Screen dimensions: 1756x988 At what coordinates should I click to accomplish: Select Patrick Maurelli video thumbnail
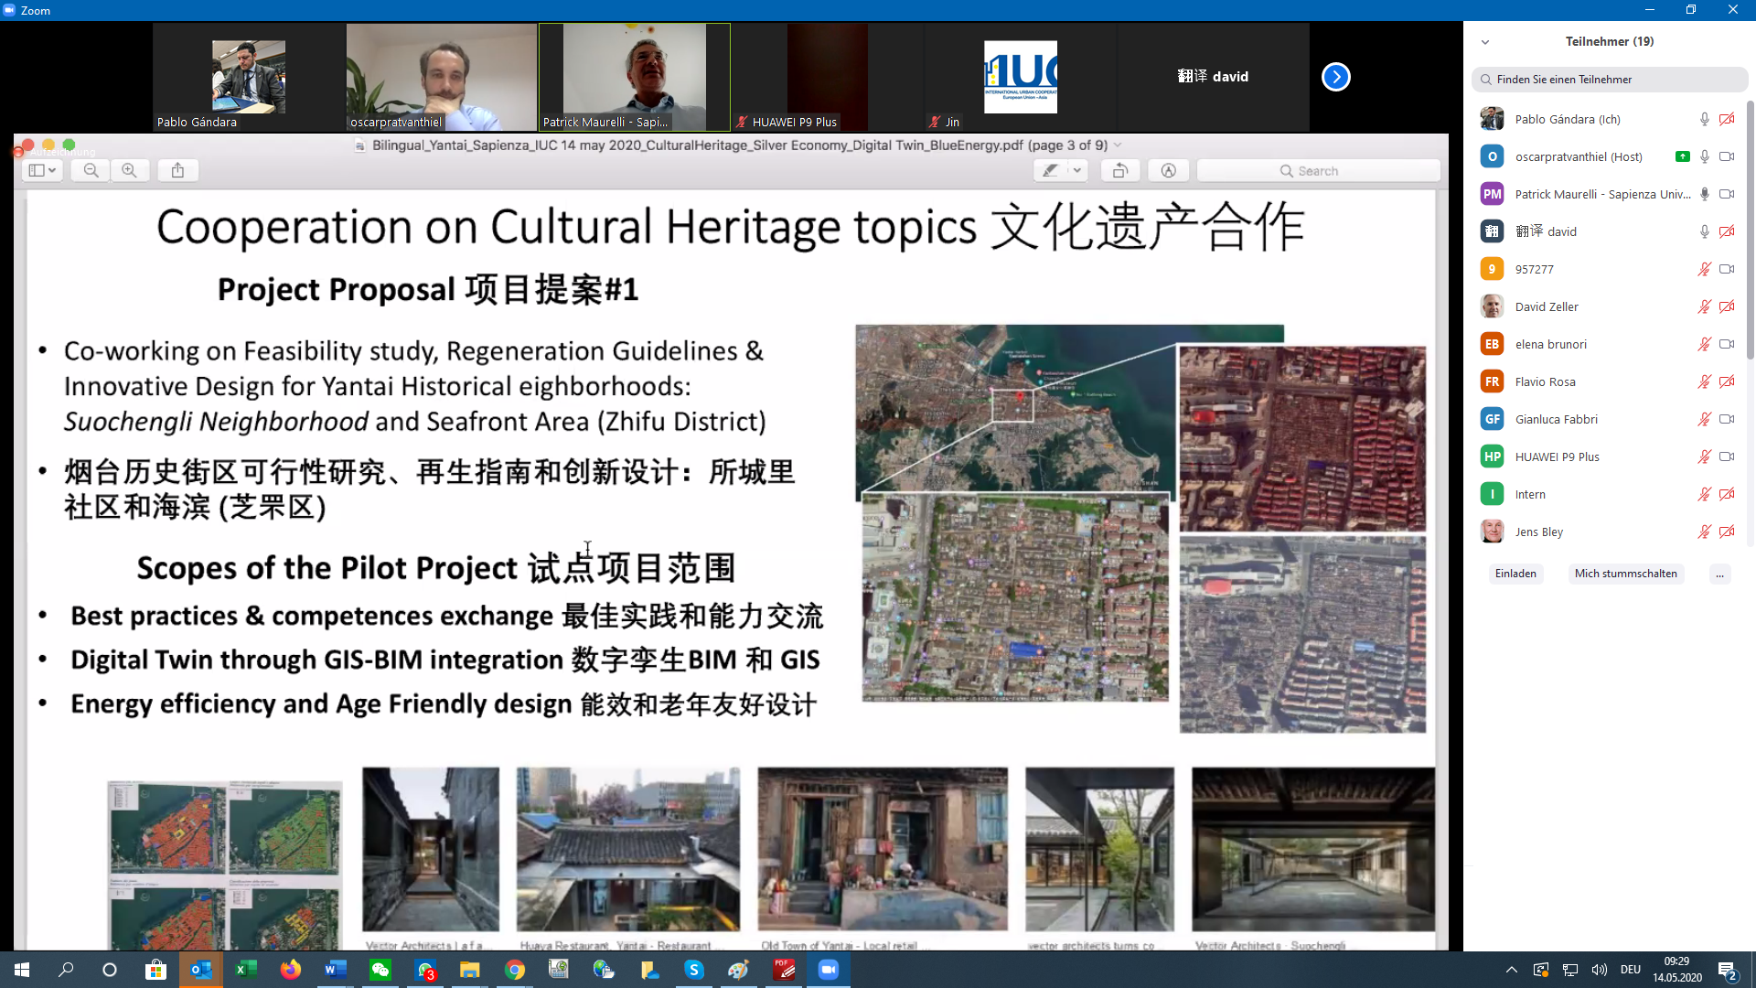coord(634,77)
